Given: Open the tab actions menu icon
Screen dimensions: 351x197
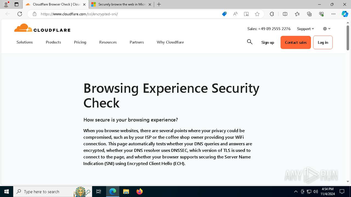Looking at the screenshot, I should (x=16, y=4).
